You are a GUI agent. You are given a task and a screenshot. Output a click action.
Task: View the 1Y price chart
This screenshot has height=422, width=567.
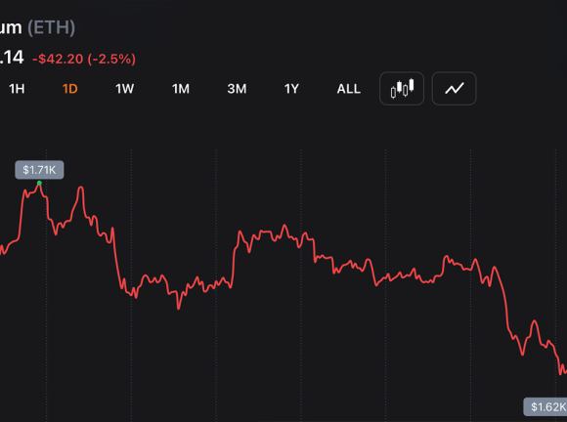pyautogui.click(x=291, y=89)
